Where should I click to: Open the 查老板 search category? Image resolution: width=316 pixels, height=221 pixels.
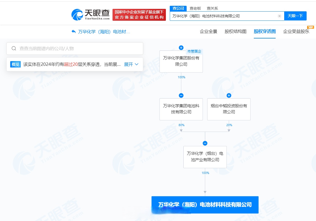(195, 8)
